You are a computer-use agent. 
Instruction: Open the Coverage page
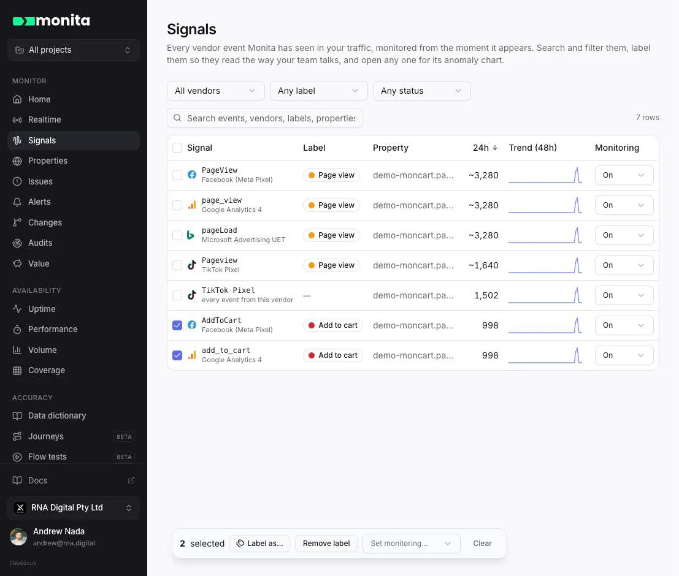click(x=74, y=371)
